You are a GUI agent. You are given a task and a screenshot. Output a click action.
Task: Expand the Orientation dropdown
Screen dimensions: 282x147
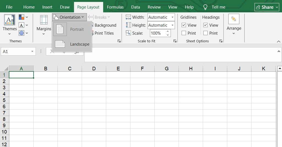tap(69, 17)
